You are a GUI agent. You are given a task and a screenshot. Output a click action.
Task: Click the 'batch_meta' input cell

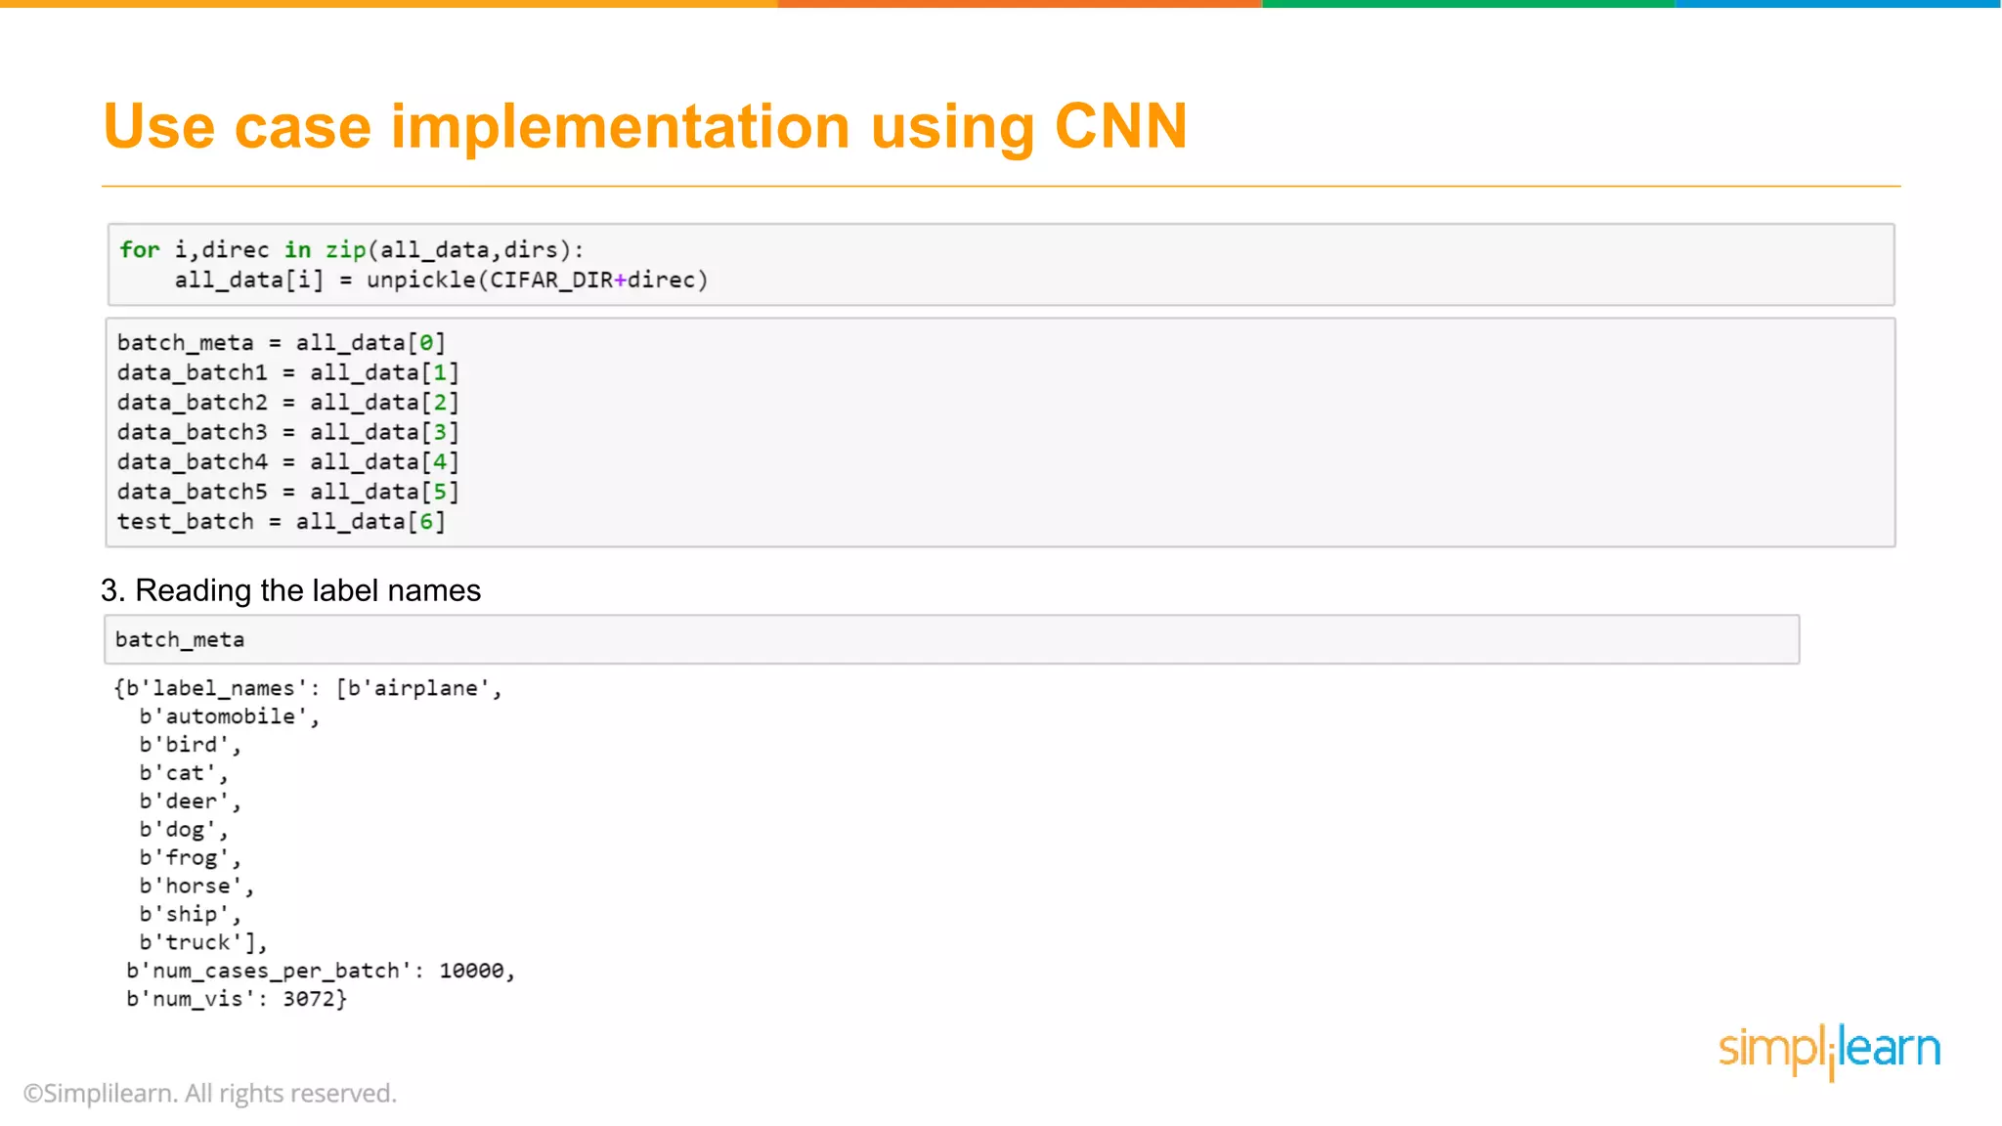coord(951,639)
